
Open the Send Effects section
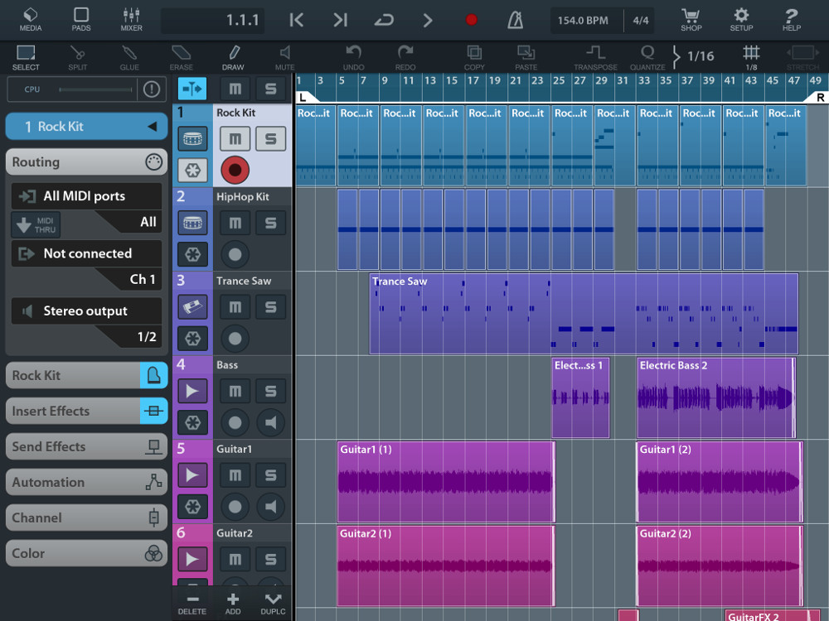[86, 447]
